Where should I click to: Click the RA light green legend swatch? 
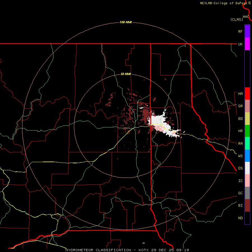coord(247,143)
